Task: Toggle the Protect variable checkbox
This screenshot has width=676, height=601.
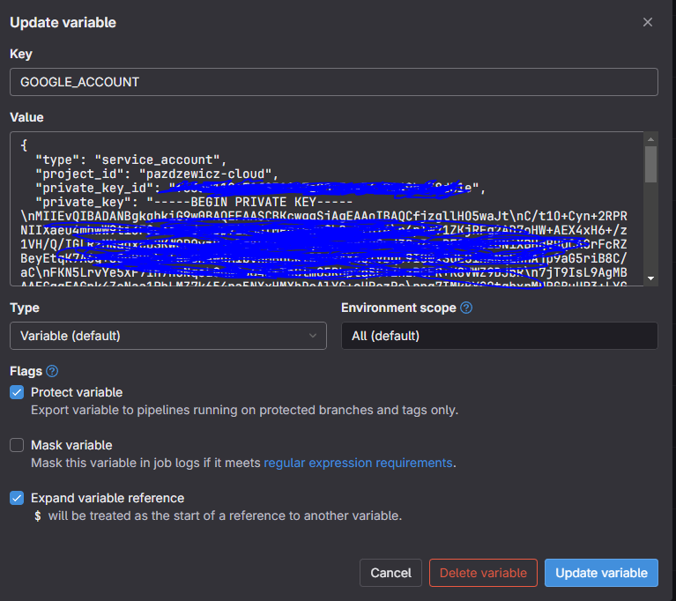Action: click(x=17, y=392)
